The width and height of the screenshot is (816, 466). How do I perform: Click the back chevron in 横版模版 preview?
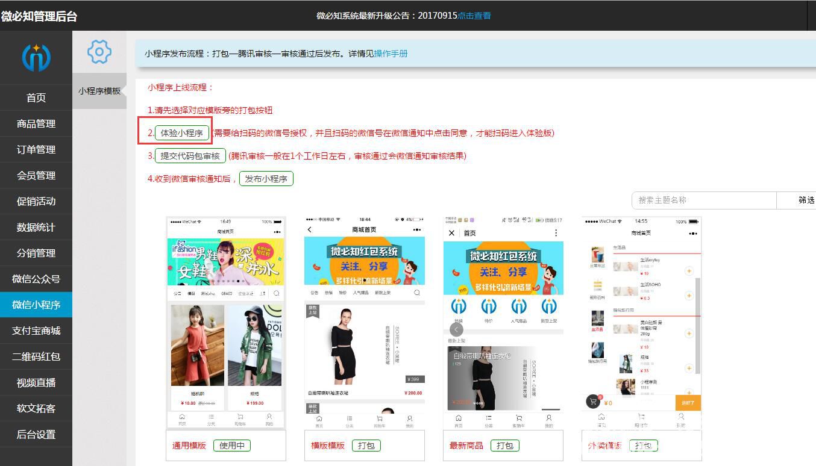(310, 229)
